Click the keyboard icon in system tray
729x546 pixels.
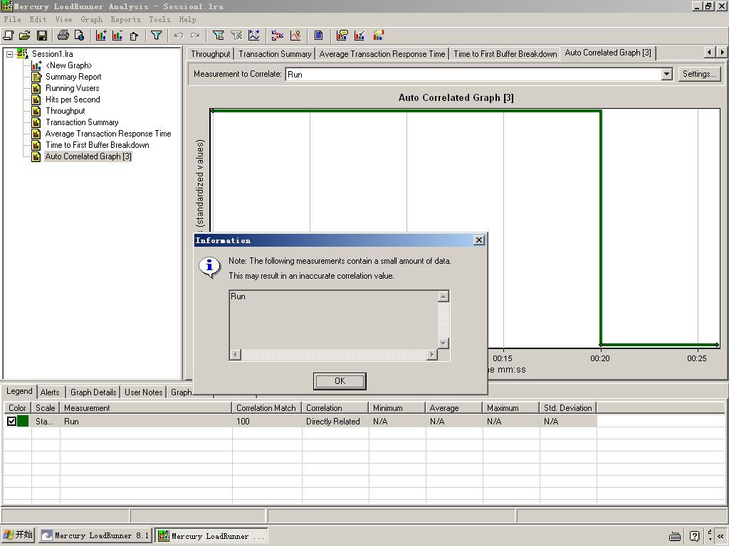tap(675, 536)
